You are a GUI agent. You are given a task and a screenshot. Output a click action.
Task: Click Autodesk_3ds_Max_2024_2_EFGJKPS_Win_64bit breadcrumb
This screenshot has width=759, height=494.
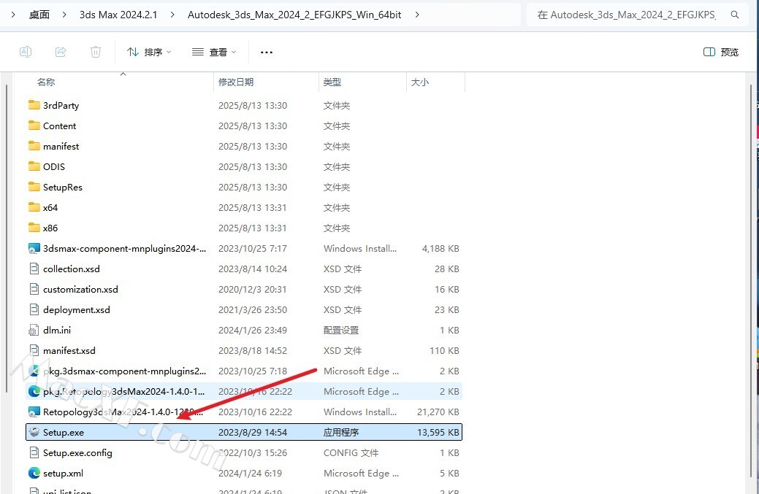[294, 15]
